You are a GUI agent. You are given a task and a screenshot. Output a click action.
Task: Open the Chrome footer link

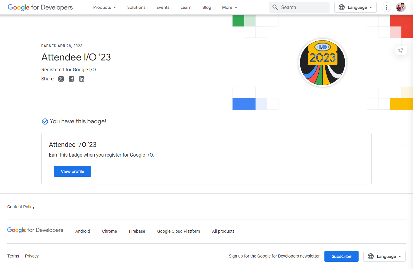click(109, 231)
